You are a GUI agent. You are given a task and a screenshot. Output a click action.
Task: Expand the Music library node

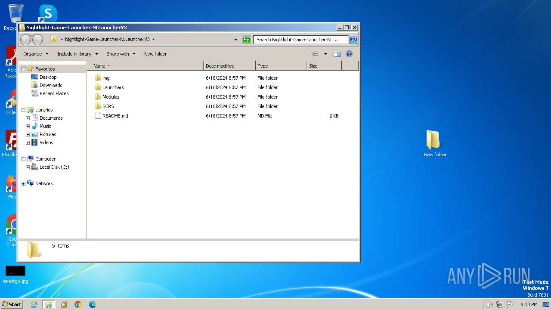point(28,126)
